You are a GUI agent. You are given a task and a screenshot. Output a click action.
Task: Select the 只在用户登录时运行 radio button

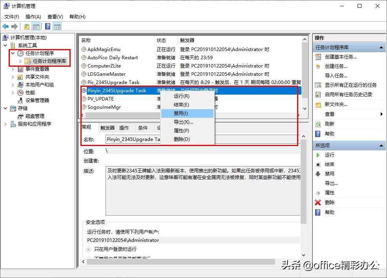click(x=89, y=249)
